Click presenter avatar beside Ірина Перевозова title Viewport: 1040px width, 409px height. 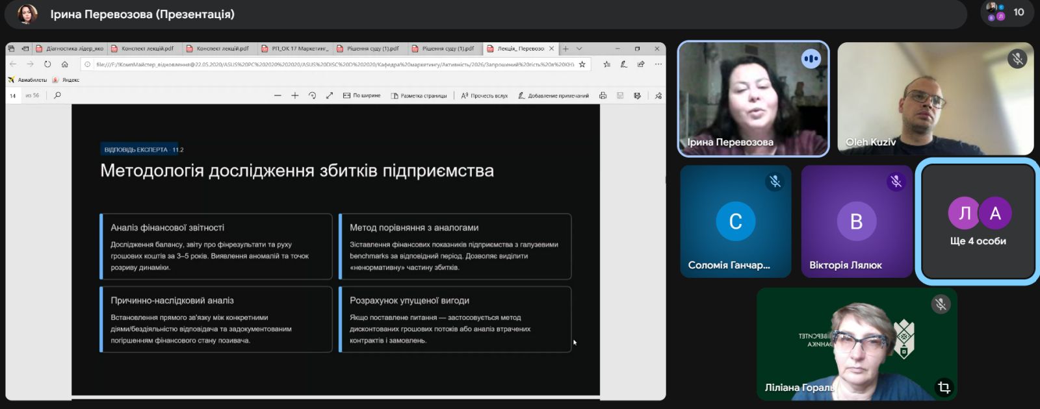(27, 14)
